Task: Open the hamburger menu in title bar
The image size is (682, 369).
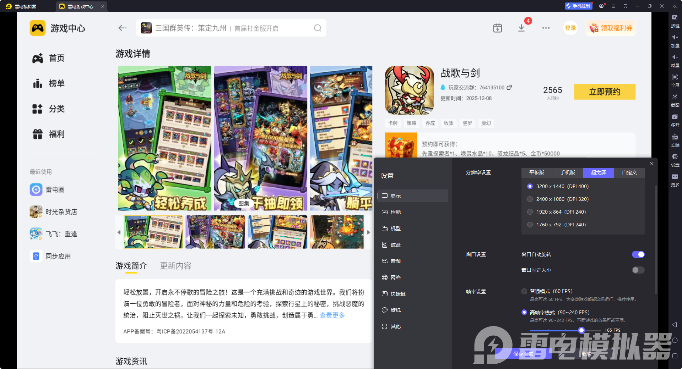Action: point(613,6)
